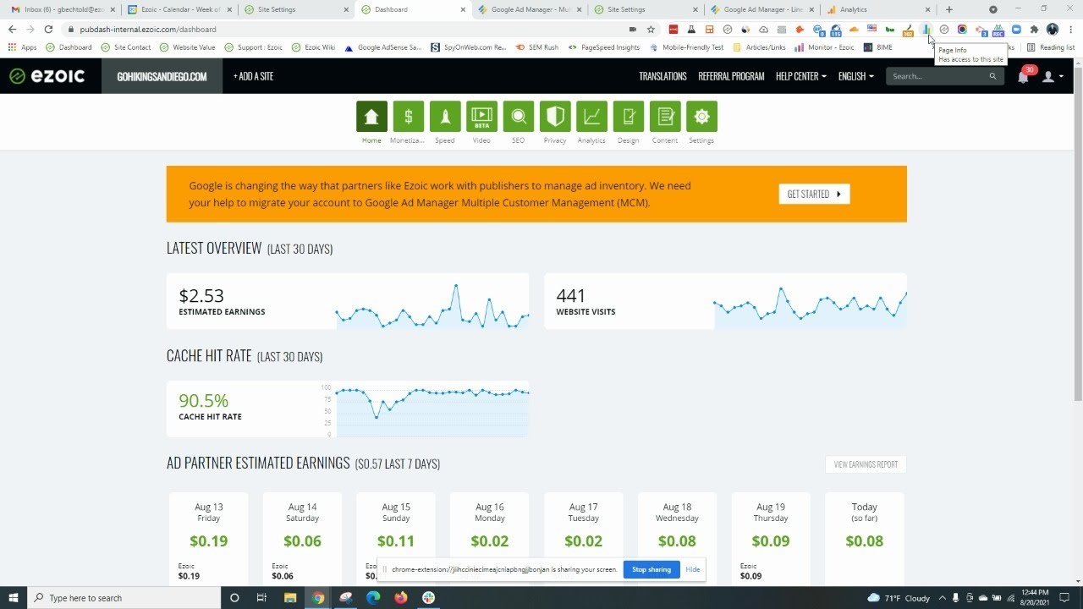Open the Privacy shield icon
The height and width of the screenshot is (609, 1083).
tap(555, 117)
